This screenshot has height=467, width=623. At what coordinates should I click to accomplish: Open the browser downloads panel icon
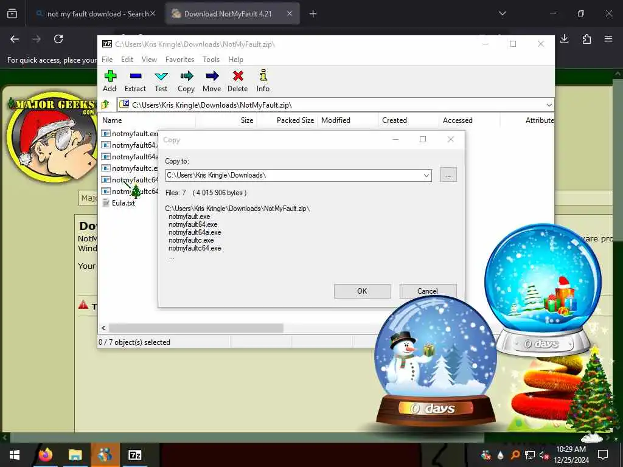564,39
